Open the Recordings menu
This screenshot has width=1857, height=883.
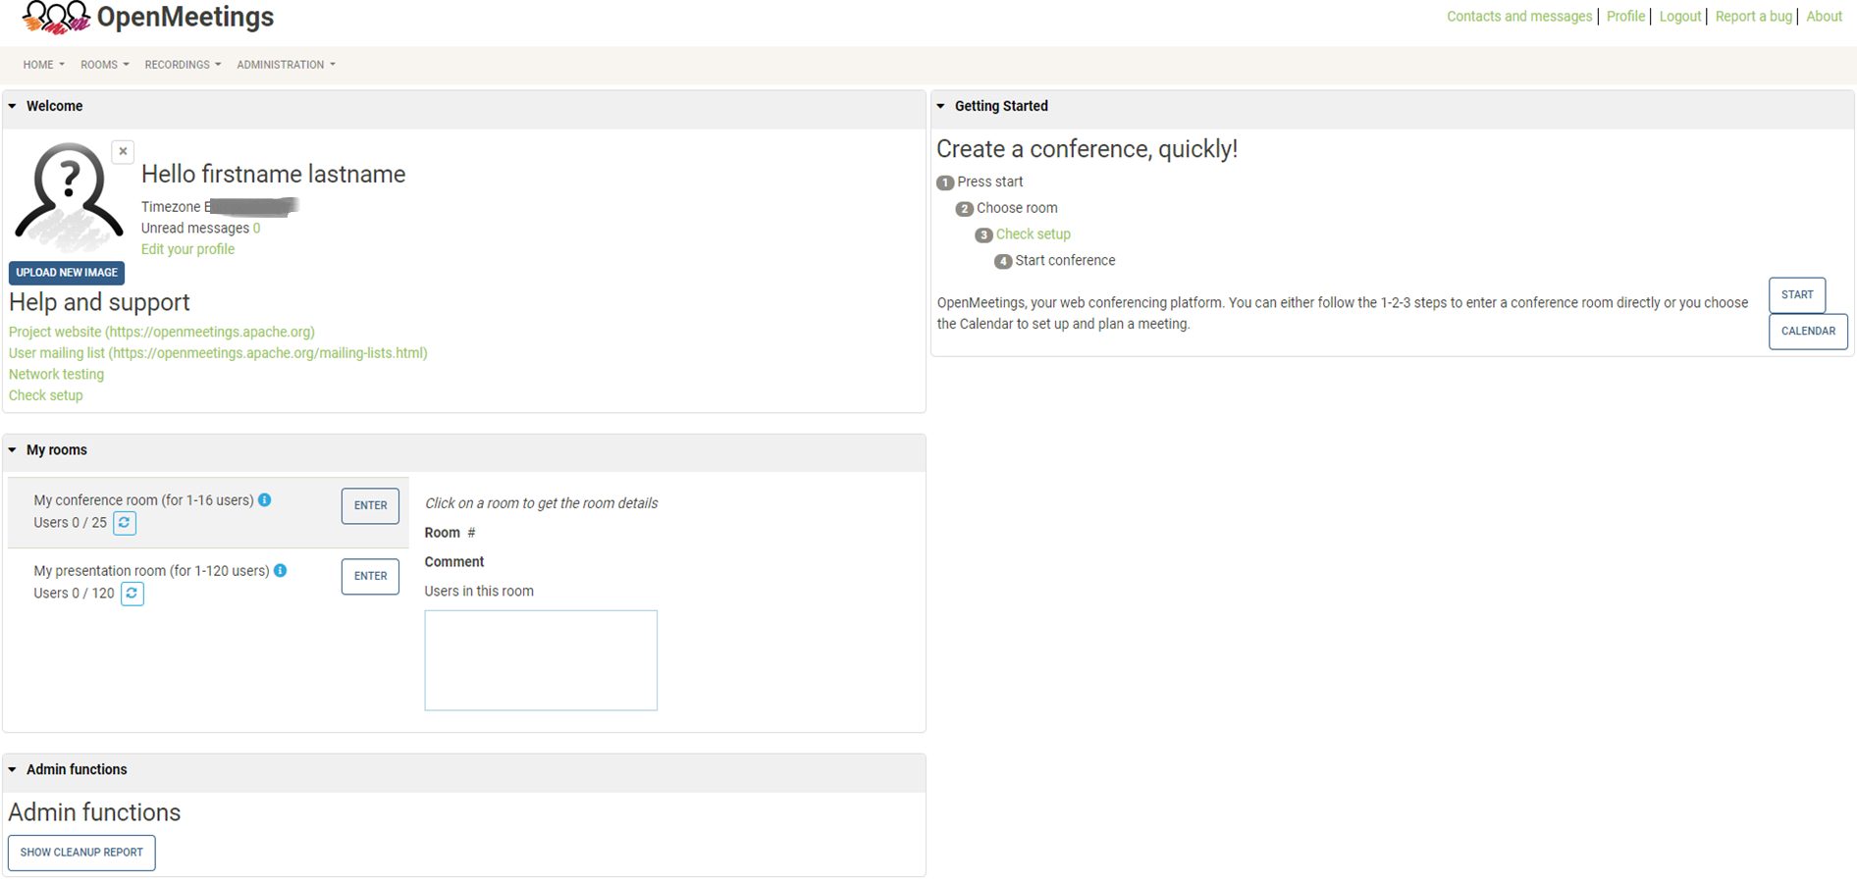point(183,65)
